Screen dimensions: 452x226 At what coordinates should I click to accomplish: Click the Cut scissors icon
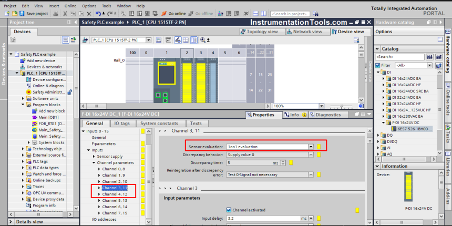(65, 13)
